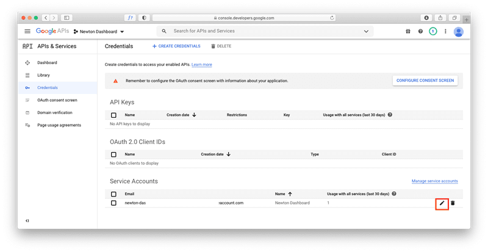This screenshot has height=252, width=488.
Task: Select all API Keys checkbox
Action: click(113, 115)
